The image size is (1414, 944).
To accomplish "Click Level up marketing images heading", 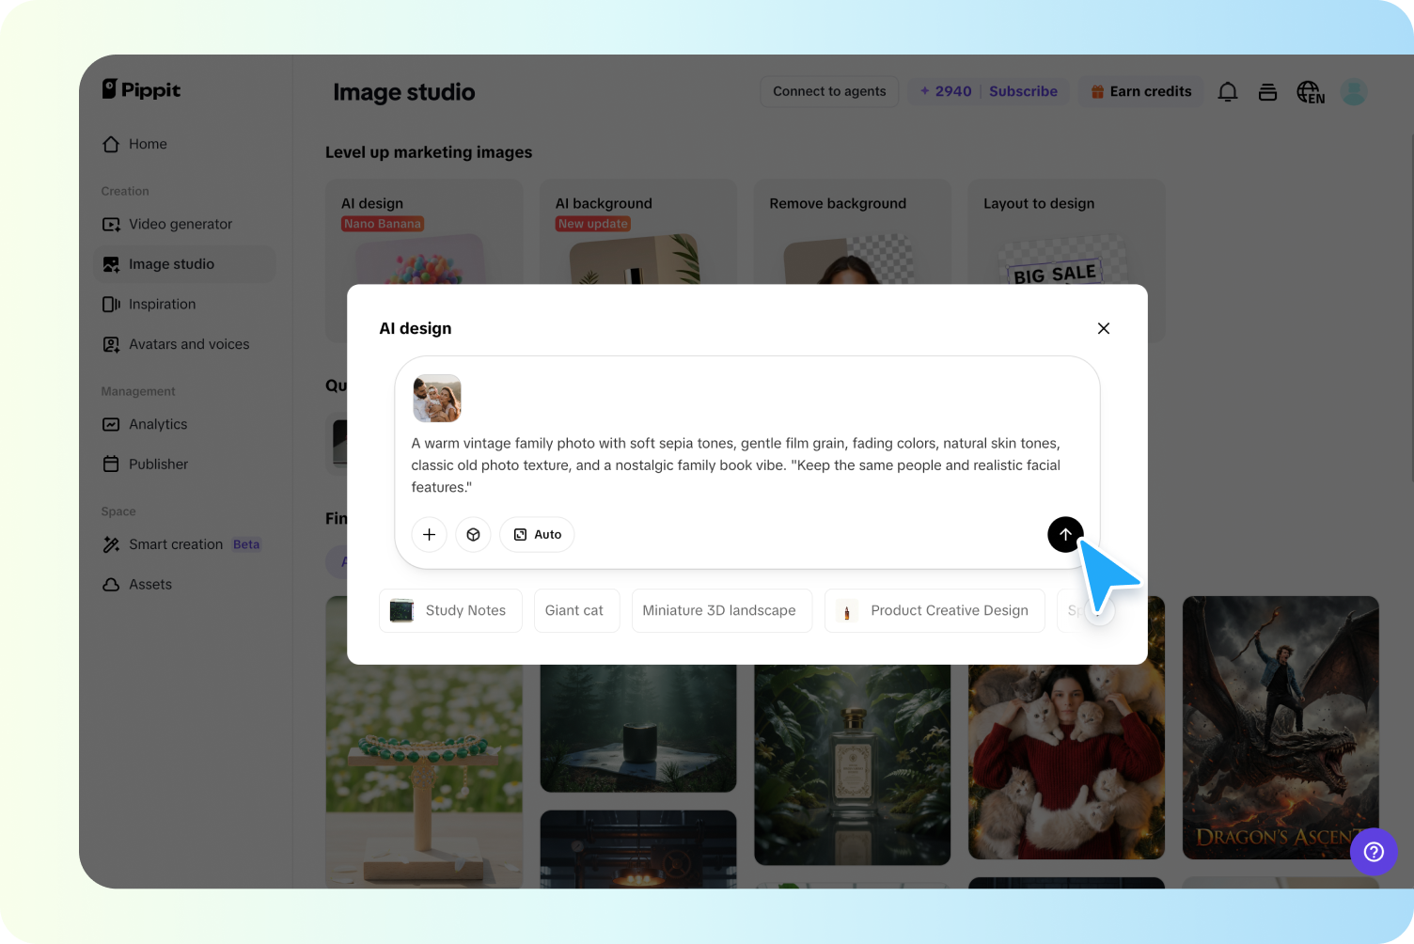I will tap(429, 152).
